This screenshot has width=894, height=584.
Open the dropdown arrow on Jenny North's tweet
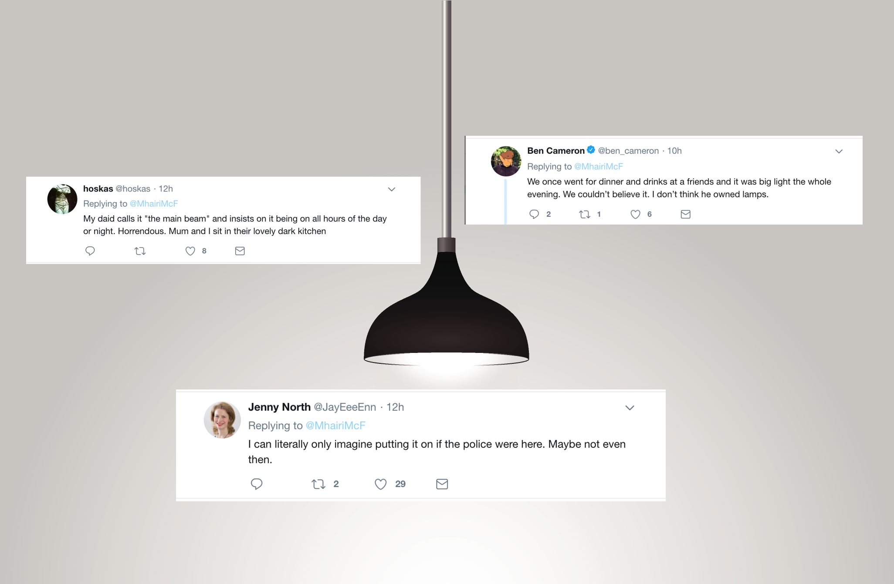point(630,408)
